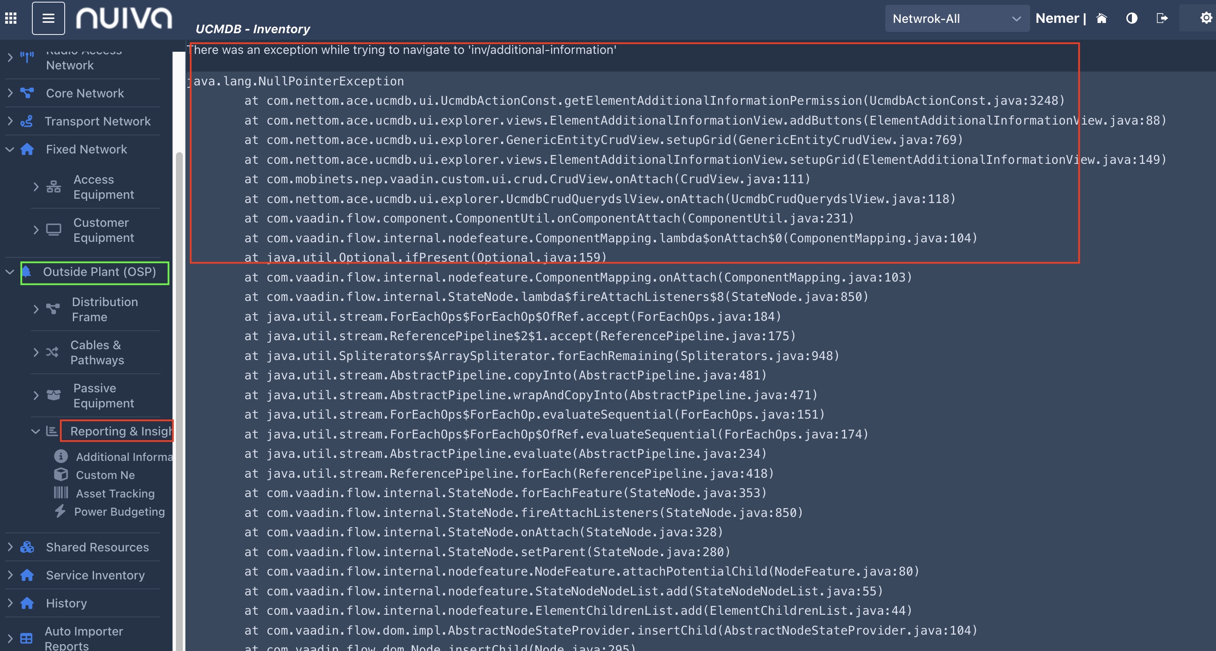Open the Netwrok-All dropdown
The width and height of the screenshot is (1216, 651).
coord(956,19)
